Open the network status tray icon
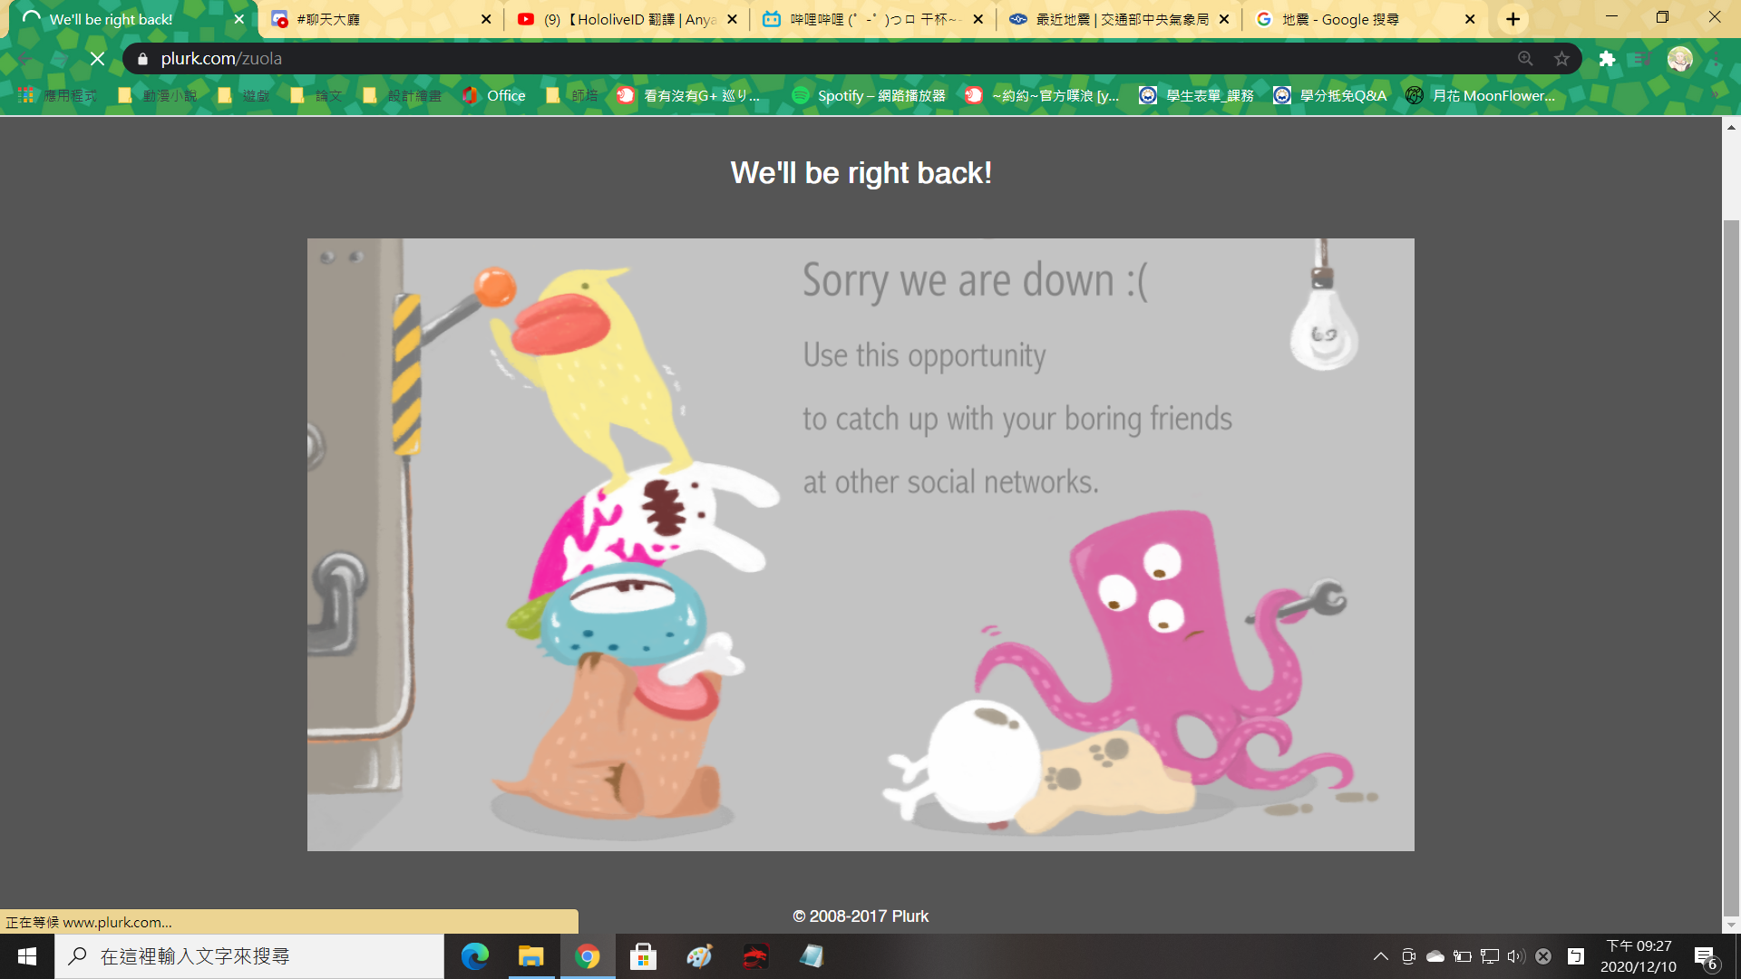The height and width of the screenshot is (979, 1741). point(1489,956)
